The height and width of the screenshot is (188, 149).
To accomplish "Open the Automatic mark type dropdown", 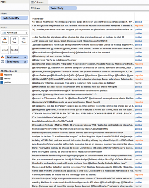I will point(14,33).
